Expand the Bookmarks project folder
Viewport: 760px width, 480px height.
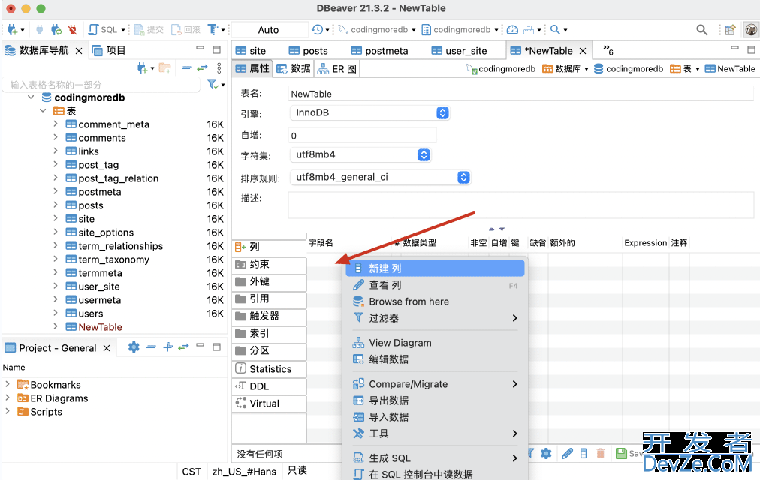tap(8, 384)
